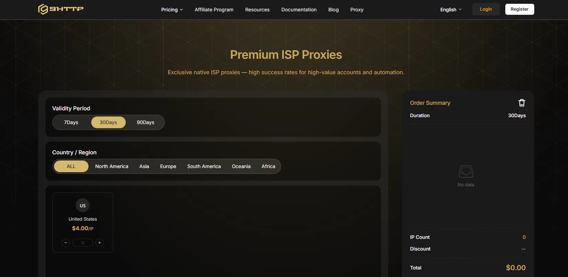This screenshot has width=568, height=277.
Task: Click the US country badge
Action: [x=83, y=206]
